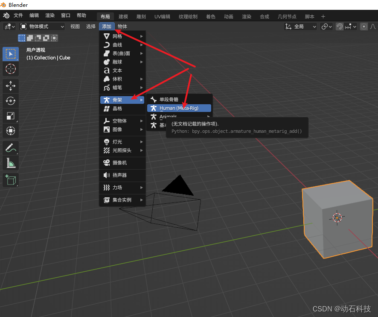Expand the 空物体 submenu
Image resolution: width=378 pixels, height=317 pixels.
122,121
